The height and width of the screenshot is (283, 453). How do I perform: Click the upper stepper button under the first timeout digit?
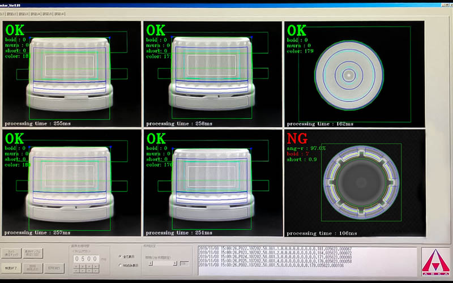tap(77, 267)
